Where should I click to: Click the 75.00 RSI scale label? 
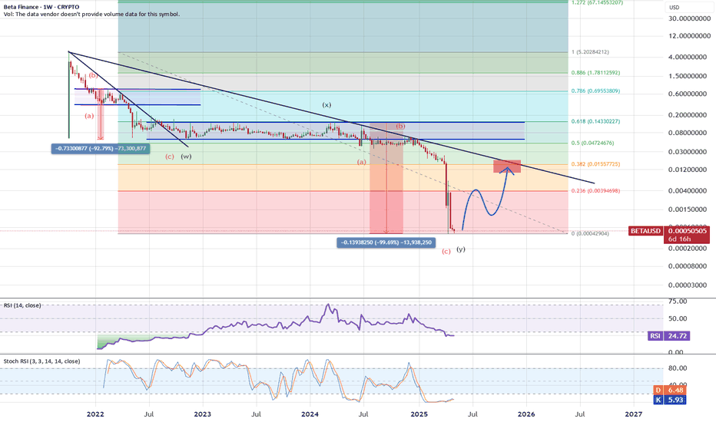coord(678,301)
